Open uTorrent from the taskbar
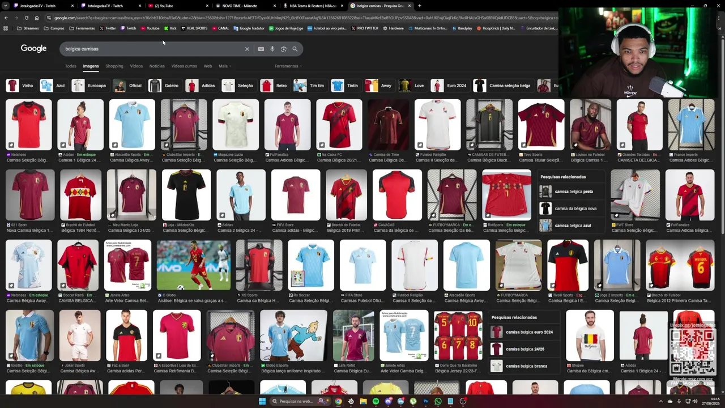The image size is (725, 408). coord(413,401)
